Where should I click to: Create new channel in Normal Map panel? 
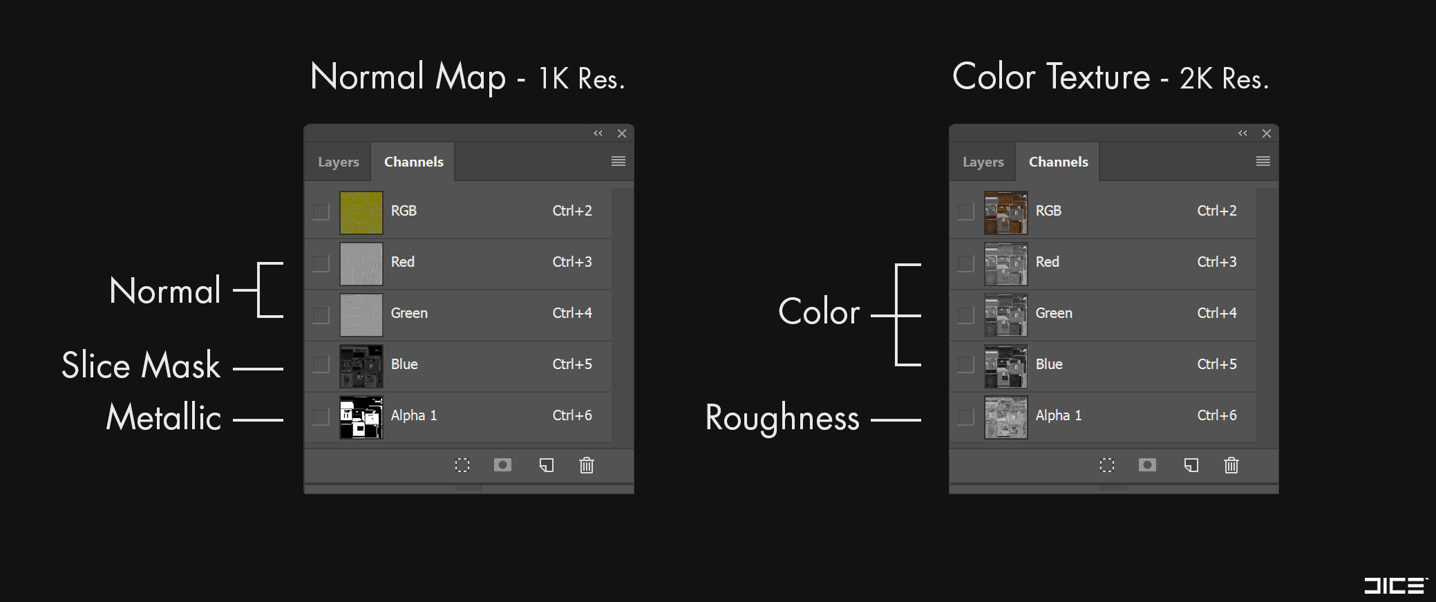point(547,465)
